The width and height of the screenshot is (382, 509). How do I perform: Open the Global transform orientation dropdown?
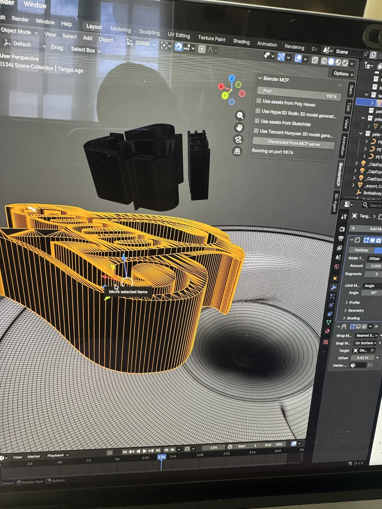(x=141, y=43)
